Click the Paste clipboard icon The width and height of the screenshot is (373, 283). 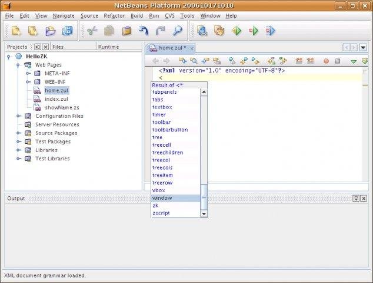[126, 31]
